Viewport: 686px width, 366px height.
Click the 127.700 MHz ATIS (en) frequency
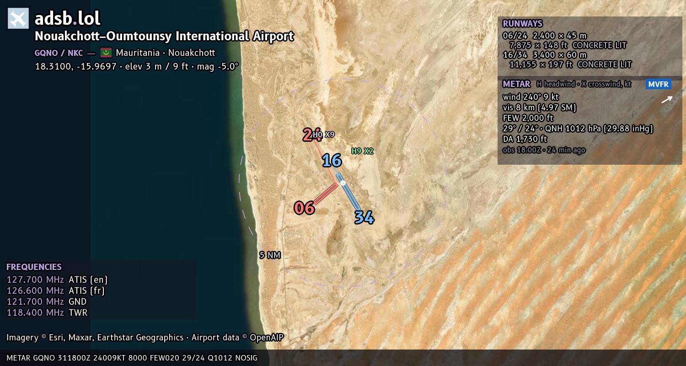57,280
